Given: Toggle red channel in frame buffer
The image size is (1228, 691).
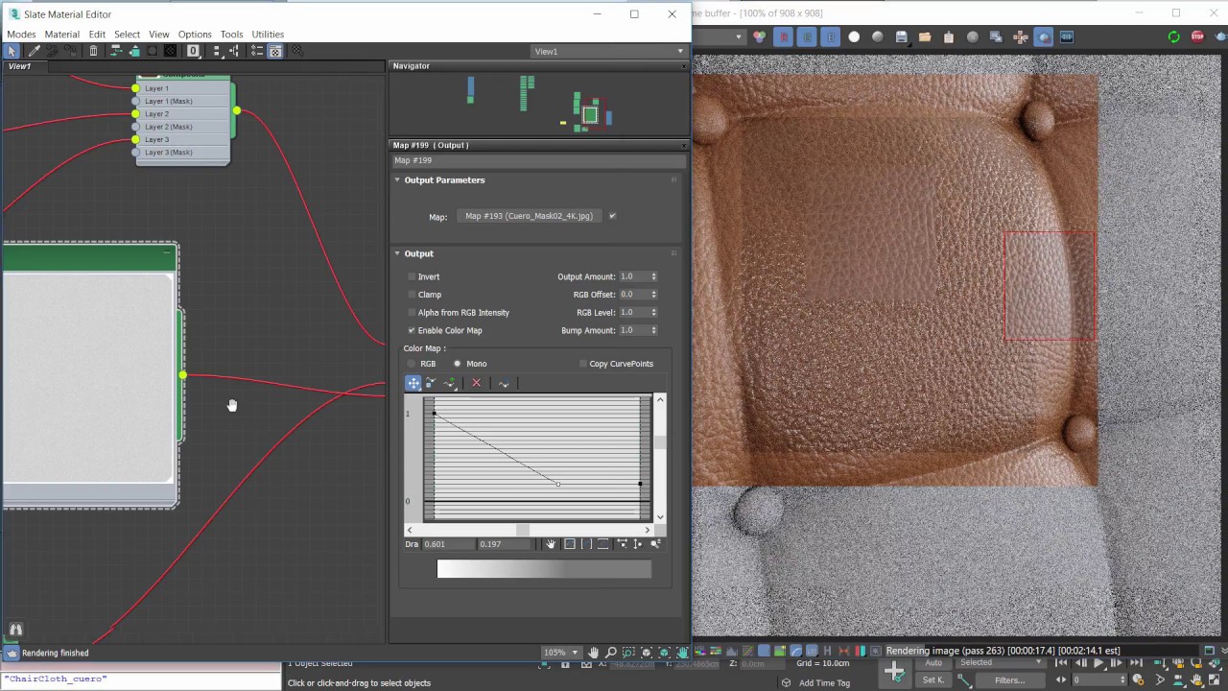Looking at the screenshot, I should pyautogui.click(x=784, y=37).
